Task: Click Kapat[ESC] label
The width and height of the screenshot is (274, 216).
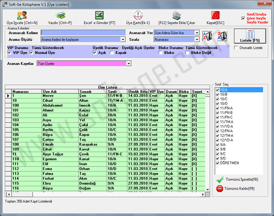Action: [x=215, y=23]
